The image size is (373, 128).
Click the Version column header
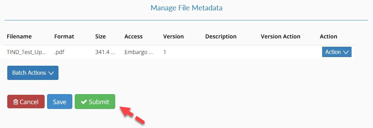coord(173,37)
